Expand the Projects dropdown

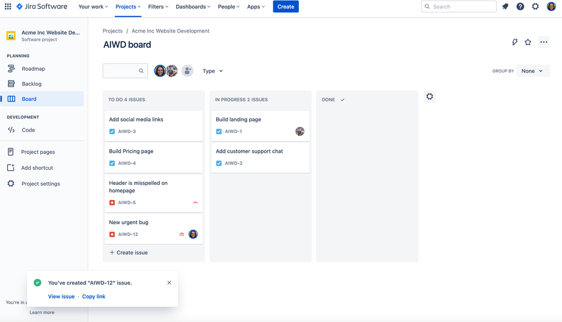pos(128,6)
